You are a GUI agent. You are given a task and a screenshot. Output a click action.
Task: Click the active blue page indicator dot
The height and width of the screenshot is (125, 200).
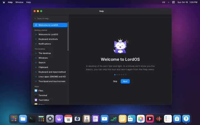tap(115, 75)
